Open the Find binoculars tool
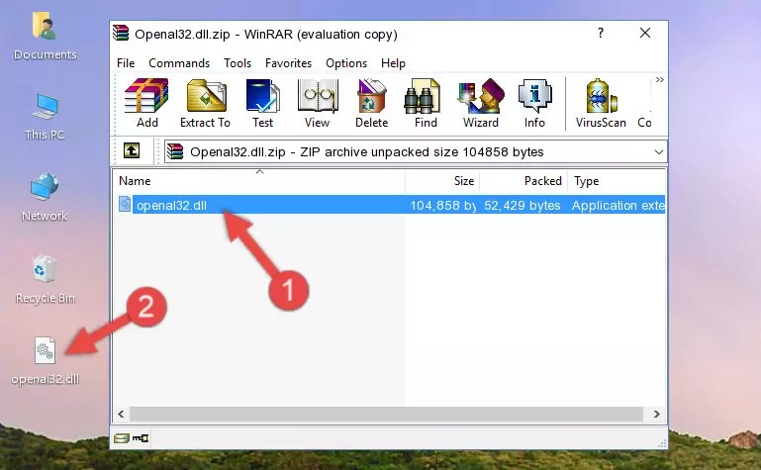Viewport: 761px width, 470px height. click(426, 103)
